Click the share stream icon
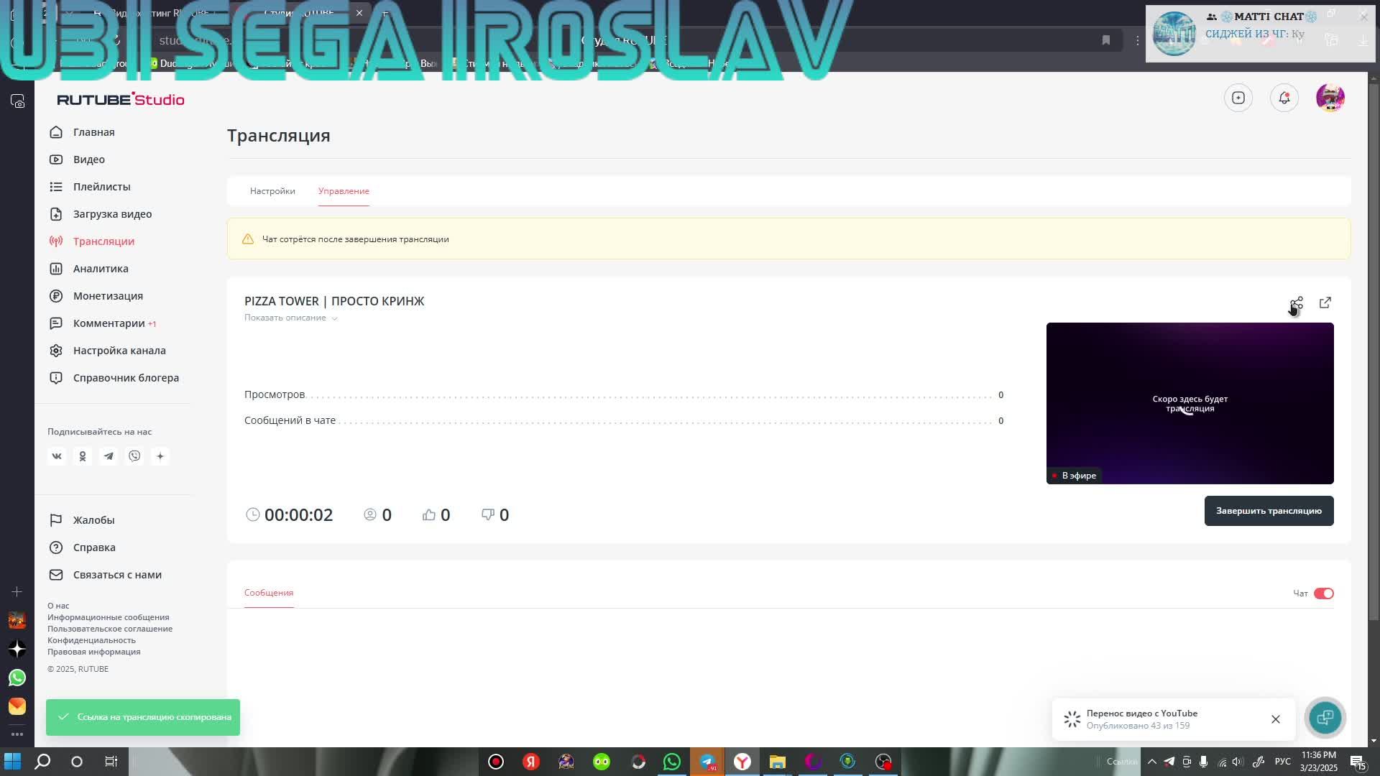This screenshot has width=1380, height=776. click(x=1297, y=303)
